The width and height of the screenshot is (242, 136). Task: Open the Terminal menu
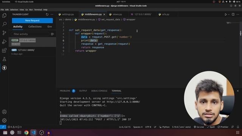click(38, 9)
